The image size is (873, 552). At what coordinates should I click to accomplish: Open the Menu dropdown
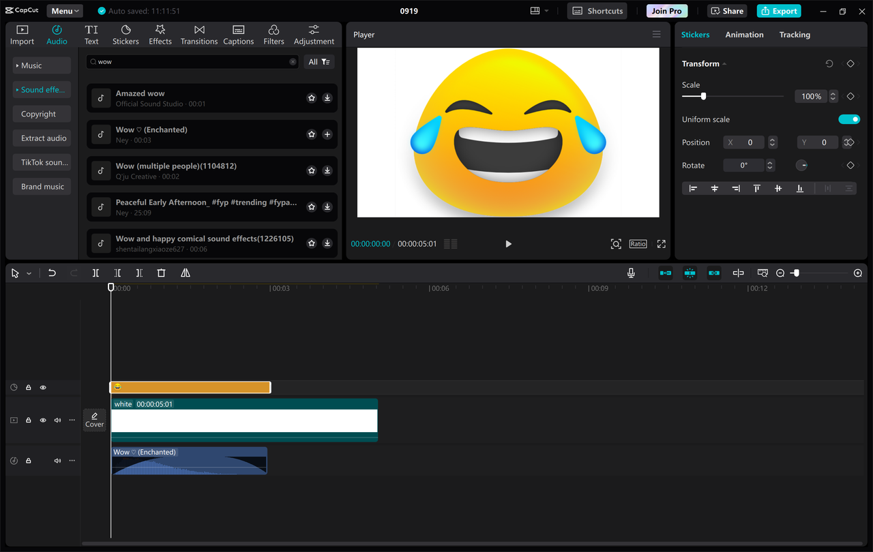(64, 10)
